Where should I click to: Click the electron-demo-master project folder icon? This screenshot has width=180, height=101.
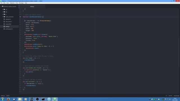click(x=3, y=6)
